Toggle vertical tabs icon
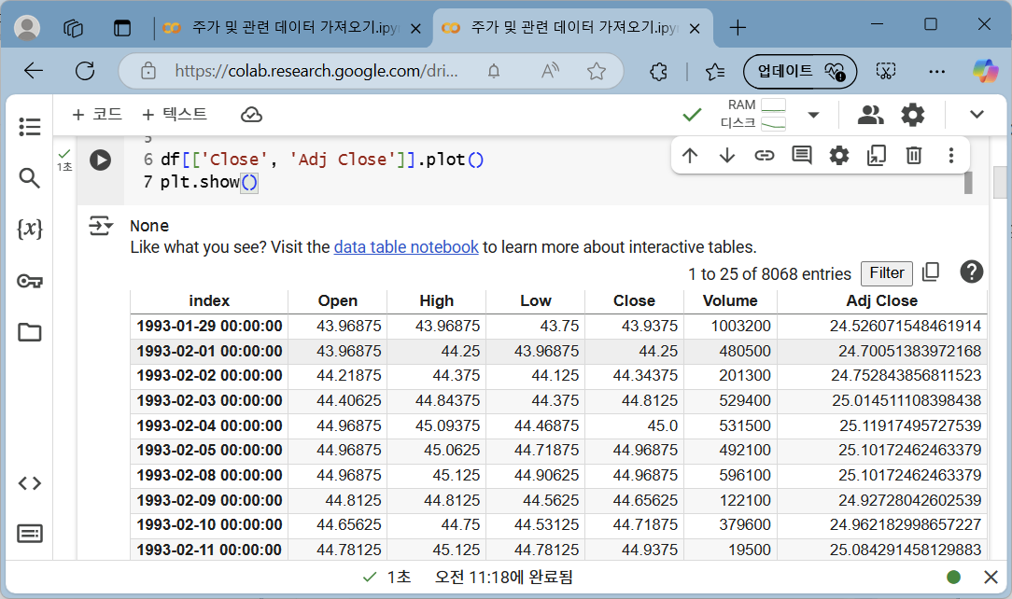The image size is (1012, 599). 122,28
